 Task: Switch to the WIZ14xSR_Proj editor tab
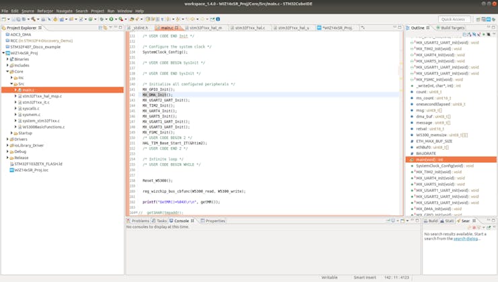(x=337, y=28)
